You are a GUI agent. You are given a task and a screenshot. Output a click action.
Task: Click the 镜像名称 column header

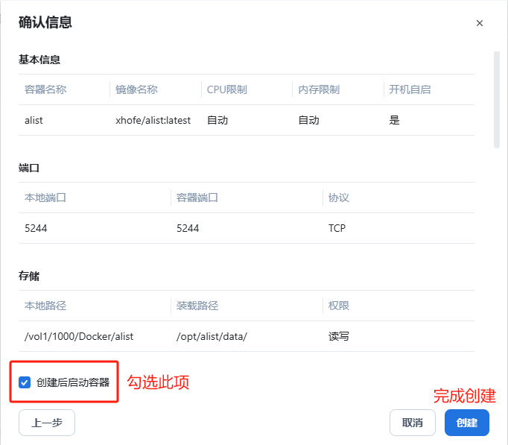(x=136, y=89)
